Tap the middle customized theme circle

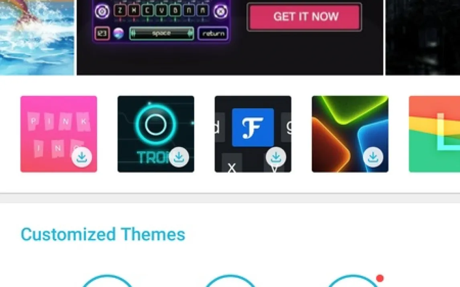point(230,281)
